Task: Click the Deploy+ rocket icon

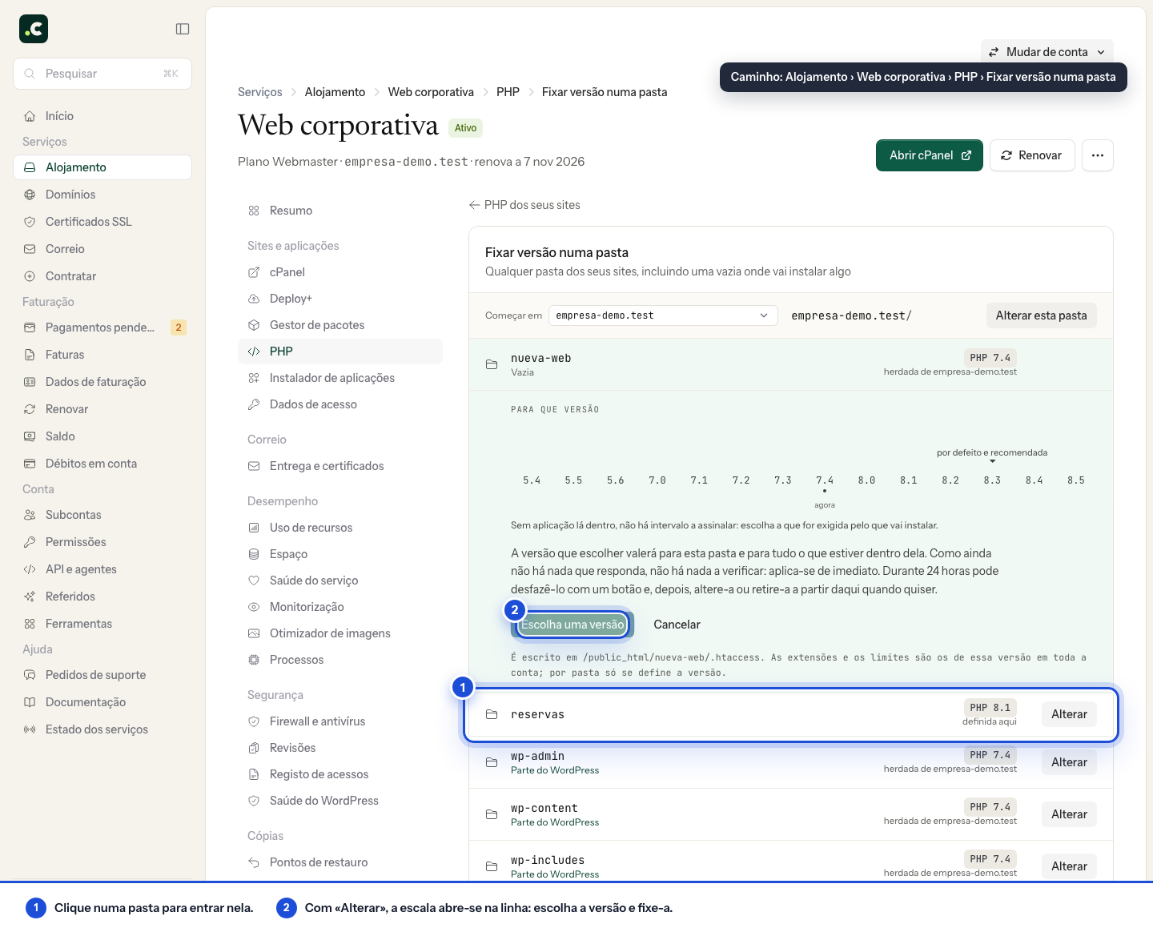Action: coord(254,299)
